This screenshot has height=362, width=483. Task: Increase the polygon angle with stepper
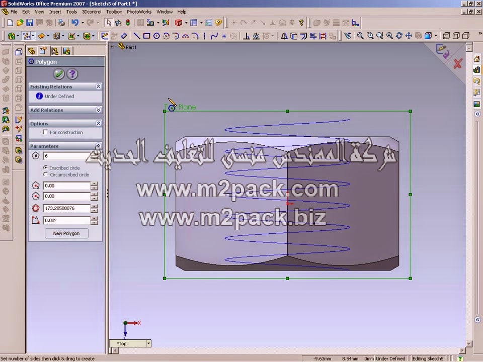click(x=94, y=219)
